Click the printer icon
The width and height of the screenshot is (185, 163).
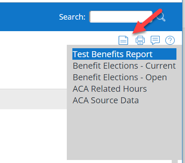pyautogui.click(x=140, y=41)
